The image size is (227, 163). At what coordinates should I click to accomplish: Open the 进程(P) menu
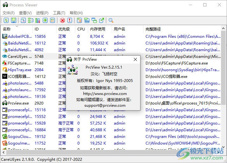(x=42, y=13)
